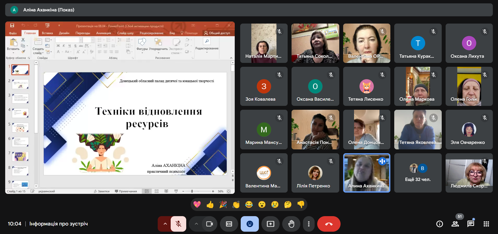Click Інформація про зустріч label
498x234 pixels.
click(59, 224)
